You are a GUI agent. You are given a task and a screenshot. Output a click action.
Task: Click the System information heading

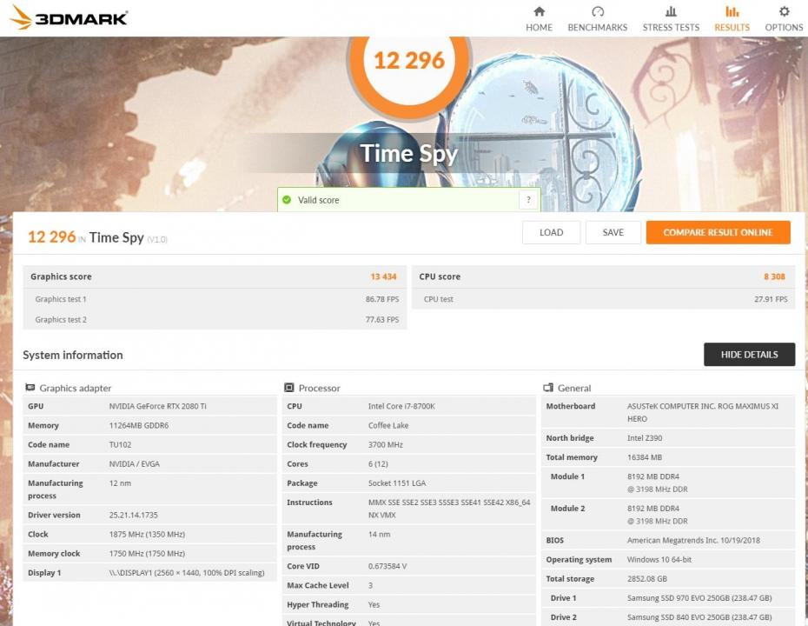[x=73, y=355]
